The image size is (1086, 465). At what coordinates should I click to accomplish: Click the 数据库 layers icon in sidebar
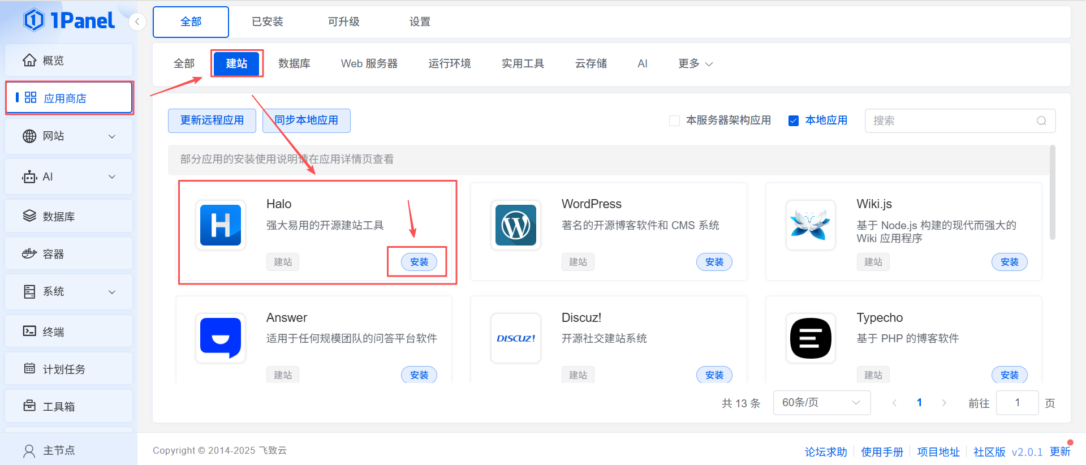29,216
